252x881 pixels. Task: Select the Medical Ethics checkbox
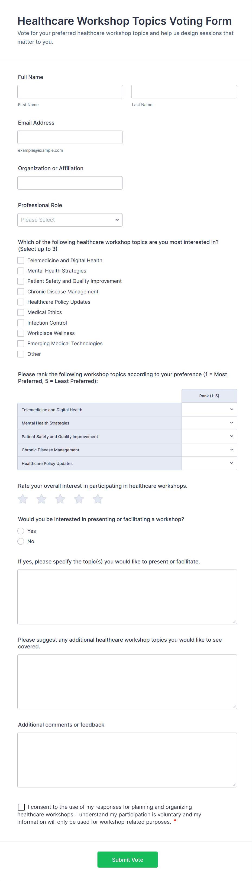[x=21, y=312]
